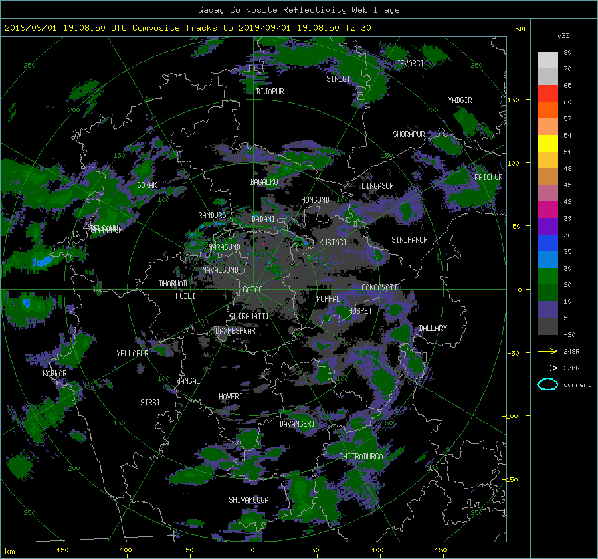Click the red 60 dBZ legend swatch
598x559 pixels.
tap(548, 94)
